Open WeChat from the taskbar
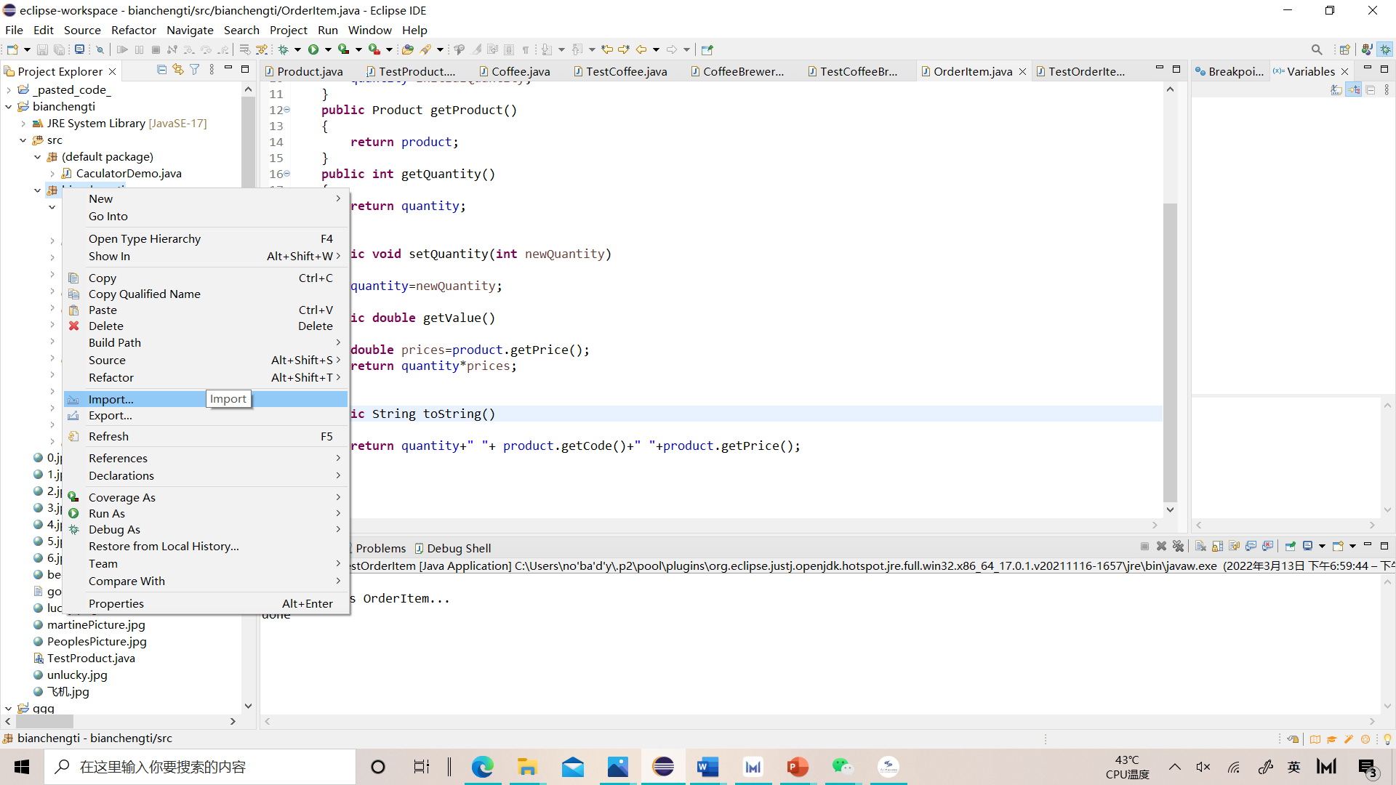The height and width of the screenshot is (785, 1396). point(843,766)
